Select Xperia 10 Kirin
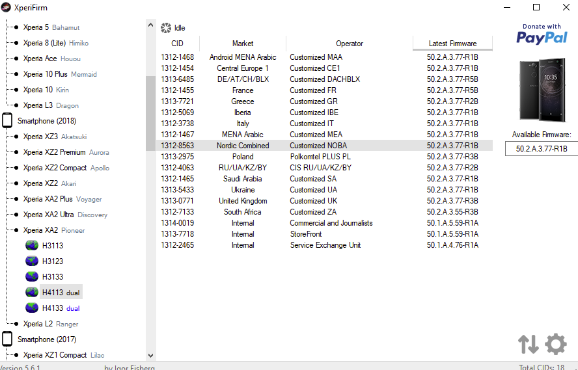Viewport: 578px width, 370px height. (x=46, y=90)
